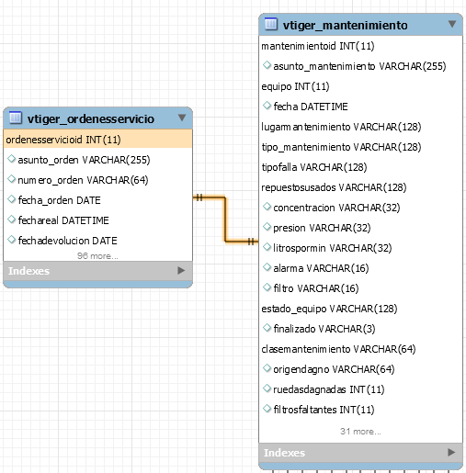
Task: Click diamond icon beside alarma column
Action: coord(267,267)
